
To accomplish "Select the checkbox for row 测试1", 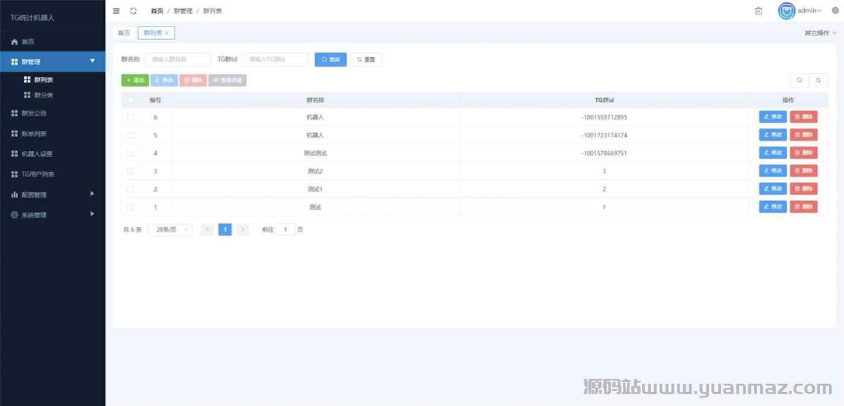I will pyautogui.click(x=130, y=189).
